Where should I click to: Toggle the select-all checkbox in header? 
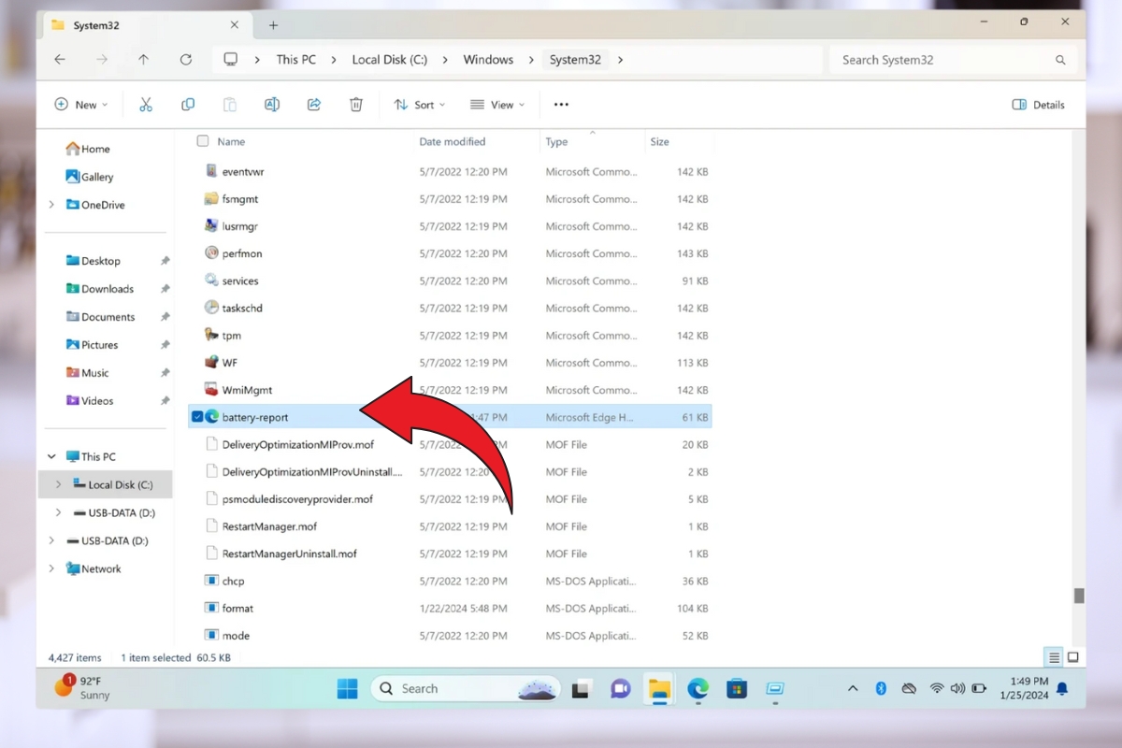tap(202, 141)
